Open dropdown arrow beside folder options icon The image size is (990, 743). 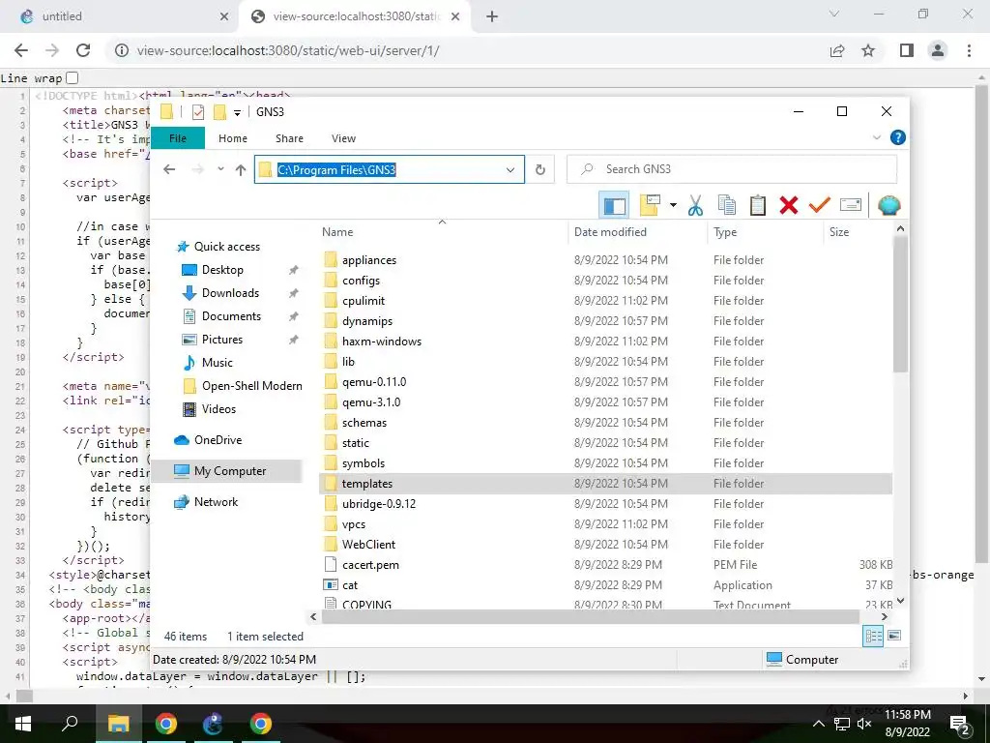tap(673, 205)
